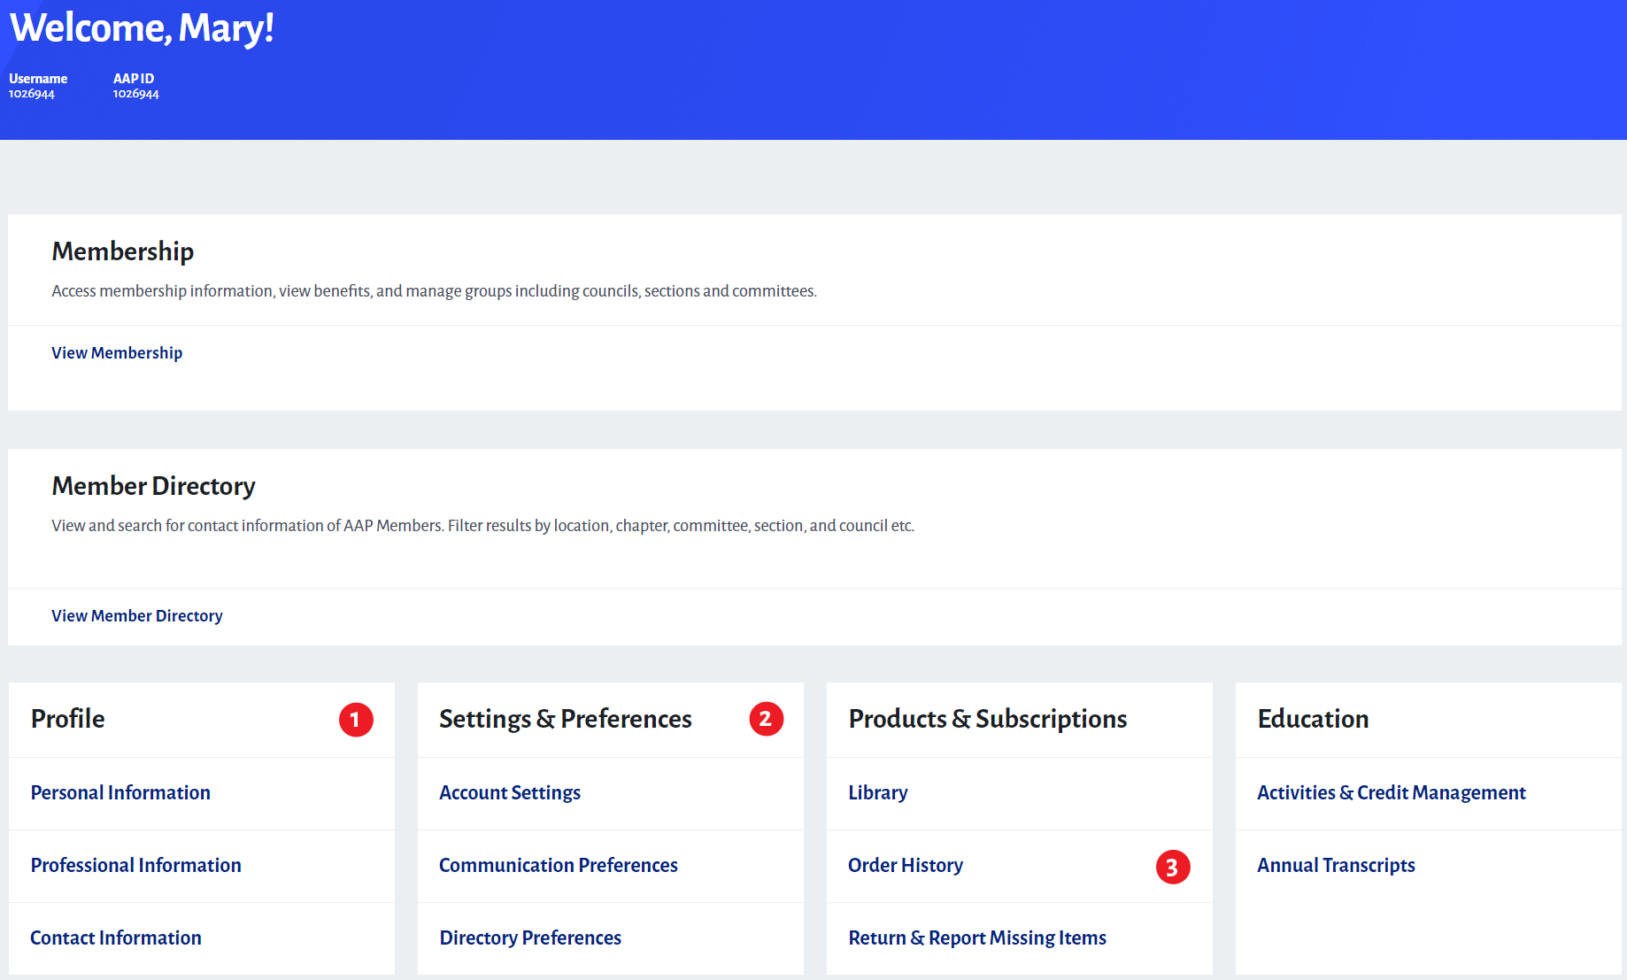Screen dimensions: 1627x980
Task: Select Contact Information in Profile
Action: (x=116, y=938)
